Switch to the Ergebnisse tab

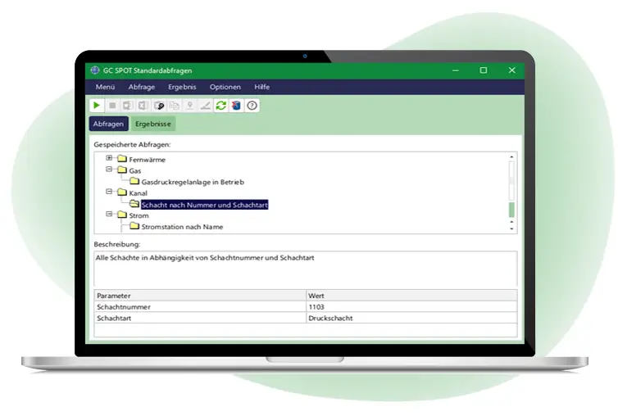click(153, 124)
